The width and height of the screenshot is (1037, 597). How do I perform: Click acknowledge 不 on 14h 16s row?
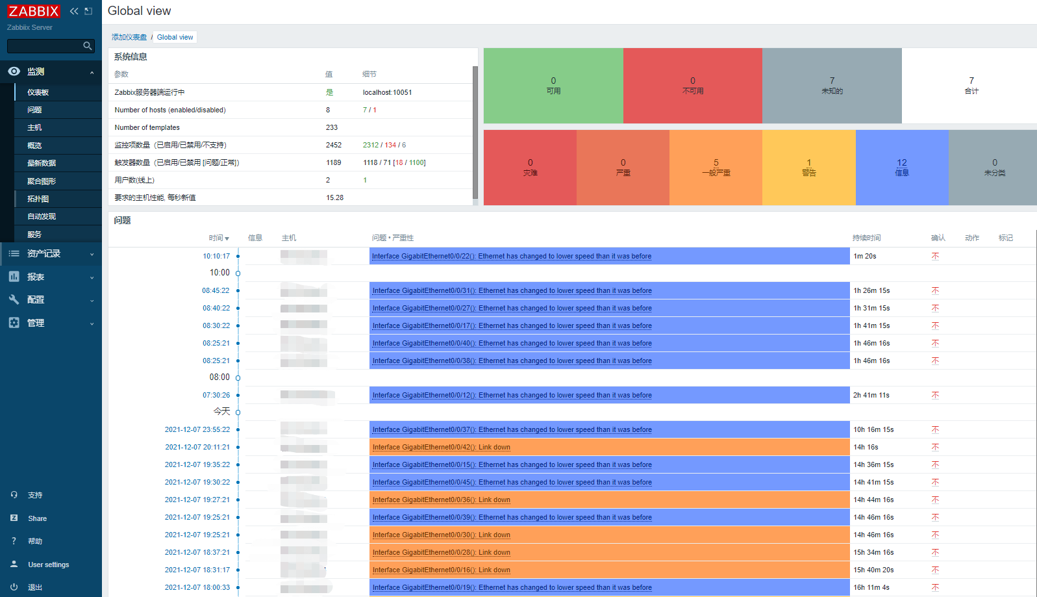[x=935, y=447]
